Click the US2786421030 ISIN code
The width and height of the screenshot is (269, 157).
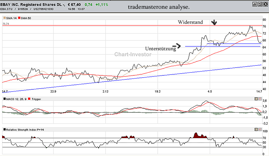43,9
